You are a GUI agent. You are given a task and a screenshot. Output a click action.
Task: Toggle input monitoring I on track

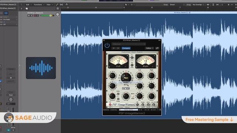pyautogui.click(x=38, y=16)
